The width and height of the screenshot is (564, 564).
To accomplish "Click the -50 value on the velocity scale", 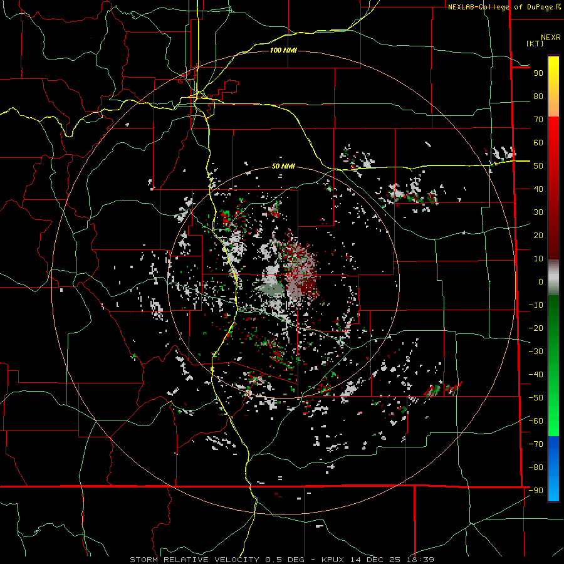I will tap(536, 398).
